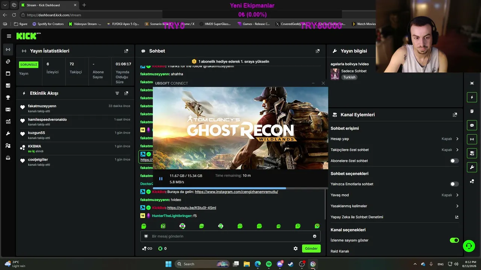
Task: Open the bar chart icon in left sidebar
Action: tap(8, 85)
